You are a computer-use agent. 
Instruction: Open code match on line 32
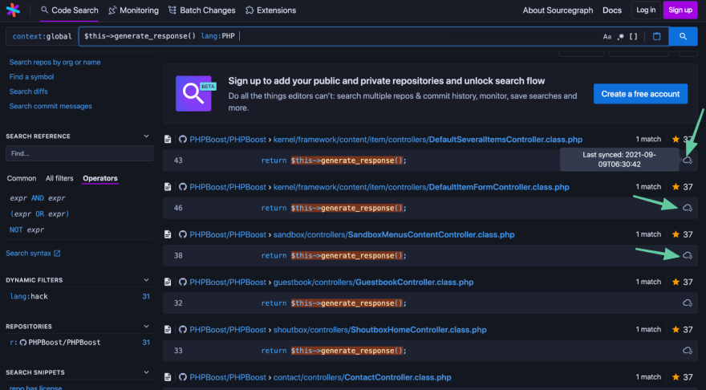(430, 303)
